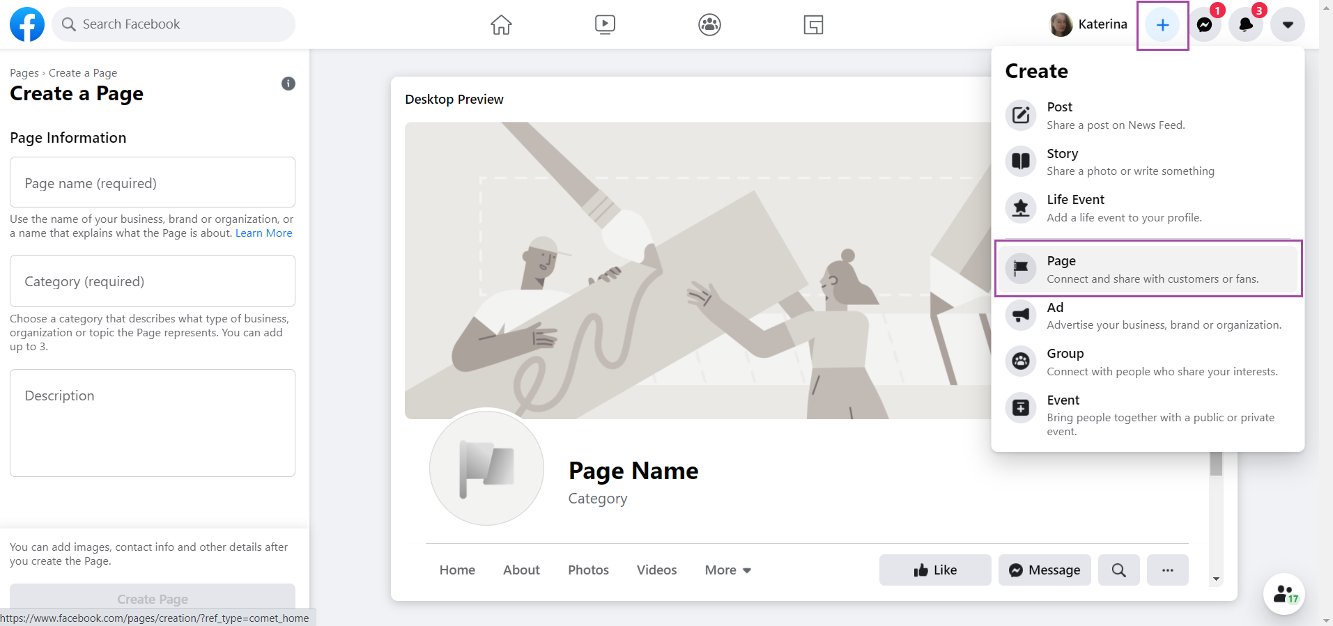Select Post in the Create menu
Screen dimensions: 1333x626
[1148, 116]
